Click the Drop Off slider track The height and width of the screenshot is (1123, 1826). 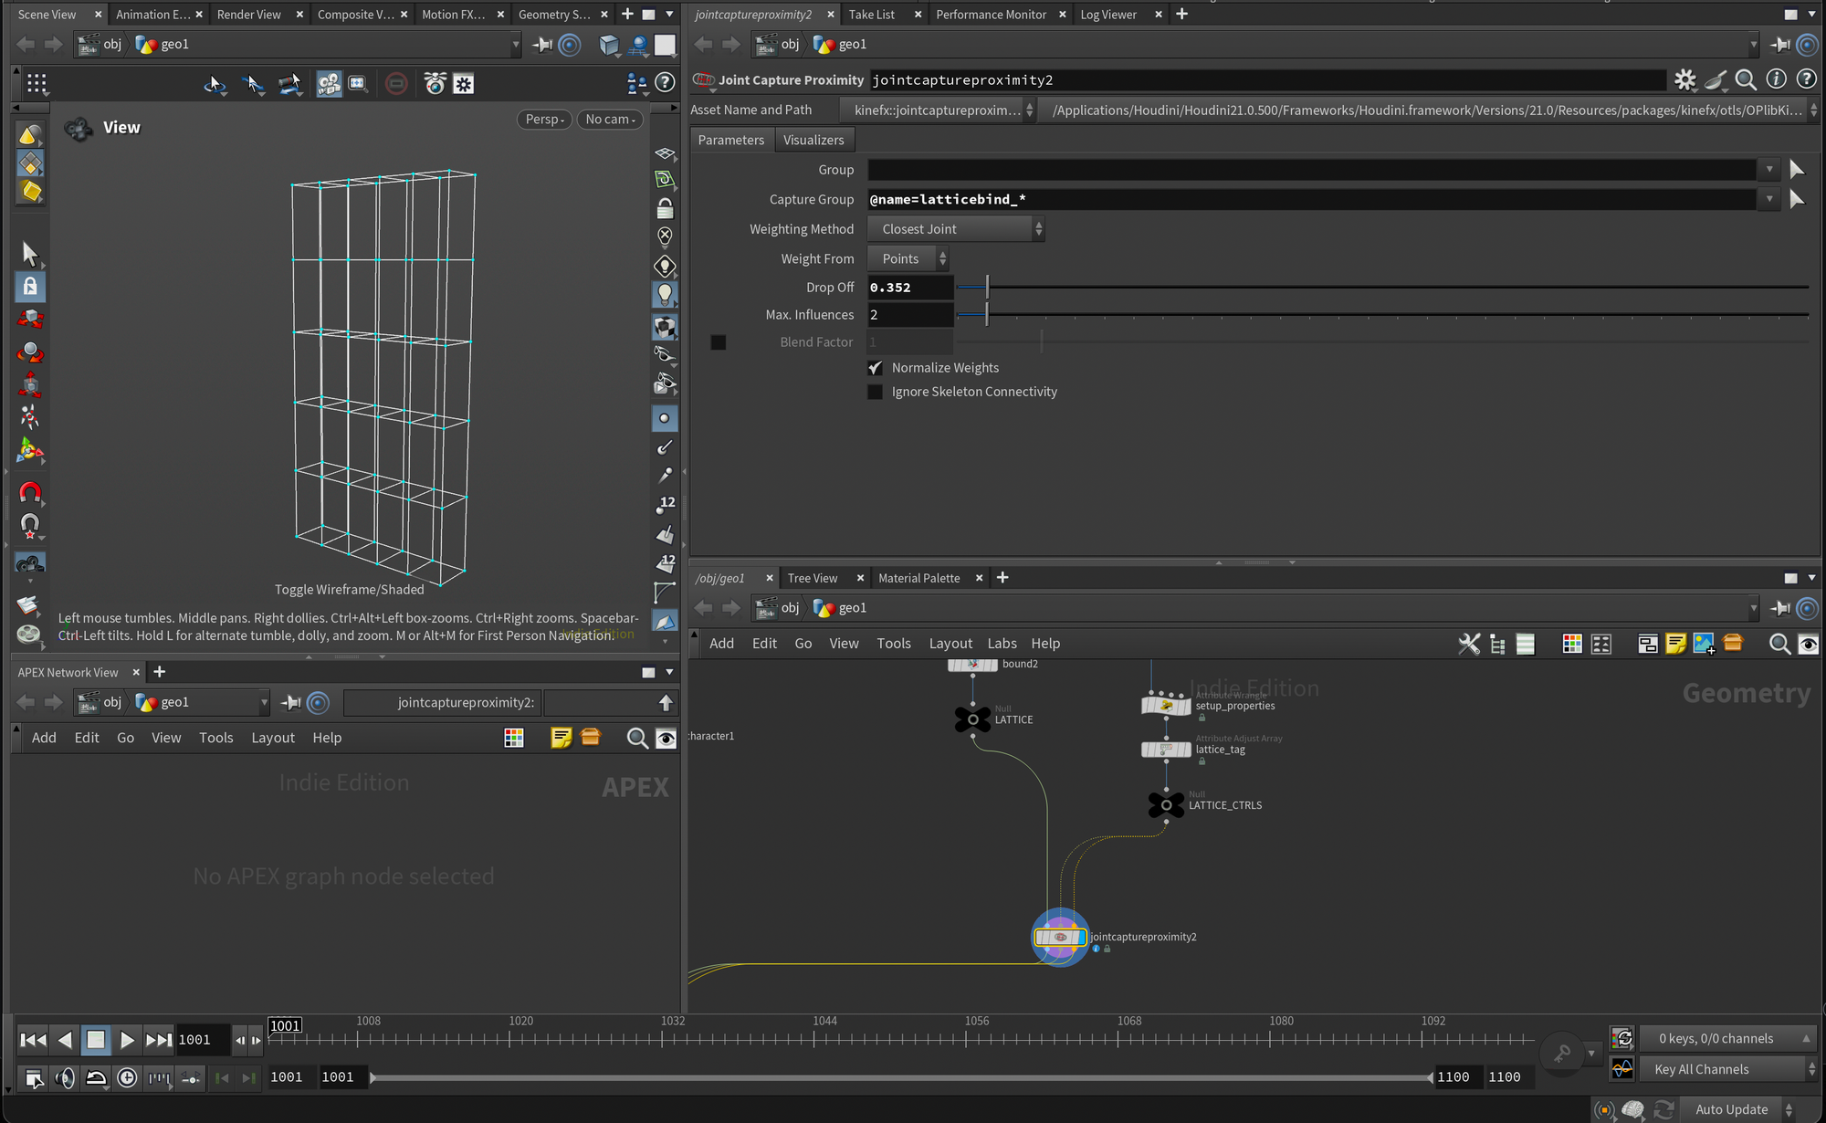point(1369,288)
